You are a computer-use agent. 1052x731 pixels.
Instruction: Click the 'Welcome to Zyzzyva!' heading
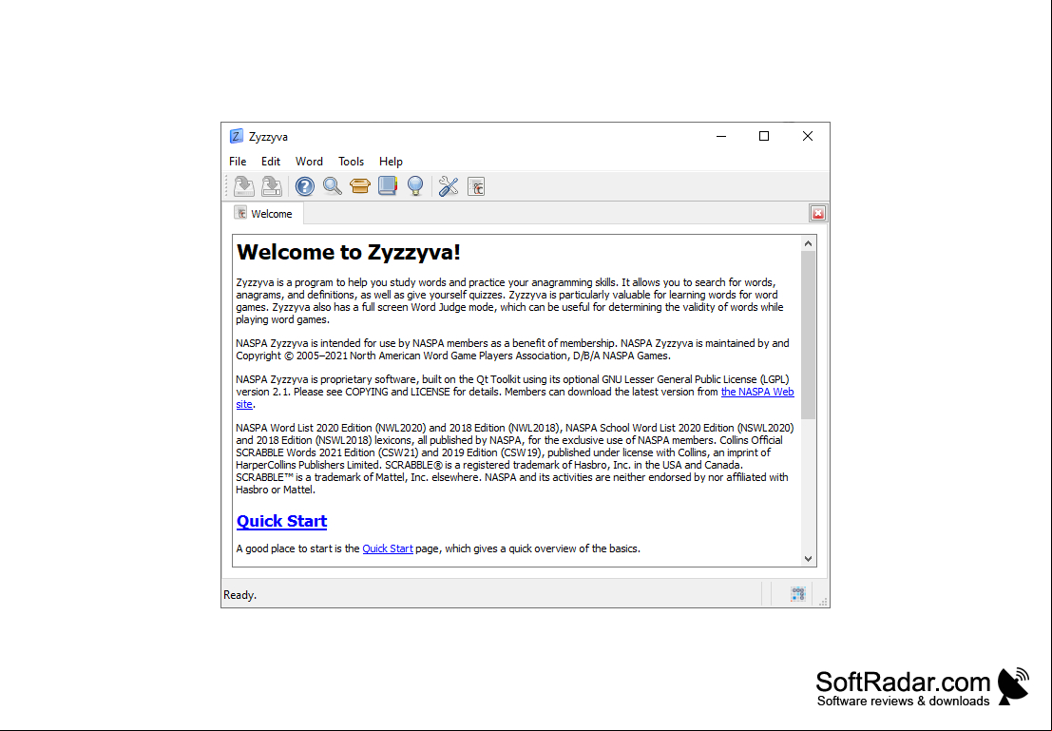pos(349,253)
